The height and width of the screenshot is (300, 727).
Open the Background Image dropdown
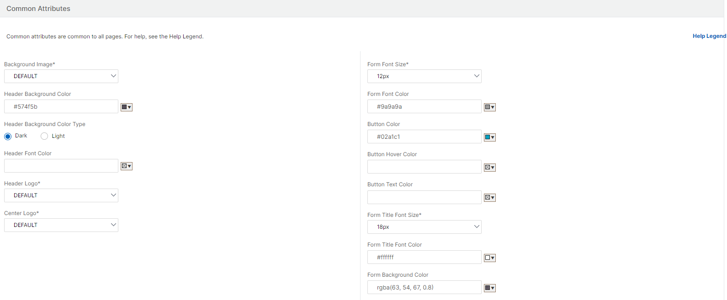pyautogui.click(x=61, y=76)
